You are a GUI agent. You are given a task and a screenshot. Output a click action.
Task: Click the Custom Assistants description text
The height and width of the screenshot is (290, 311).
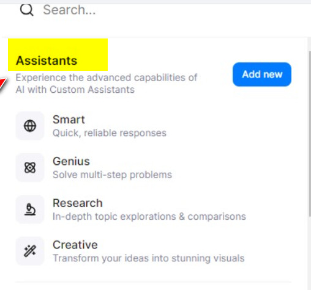click(75, 90)
